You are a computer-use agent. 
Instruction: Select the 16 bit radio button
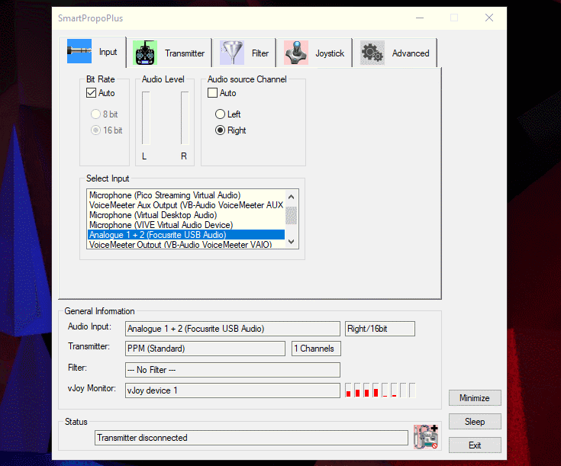point(95,130)
